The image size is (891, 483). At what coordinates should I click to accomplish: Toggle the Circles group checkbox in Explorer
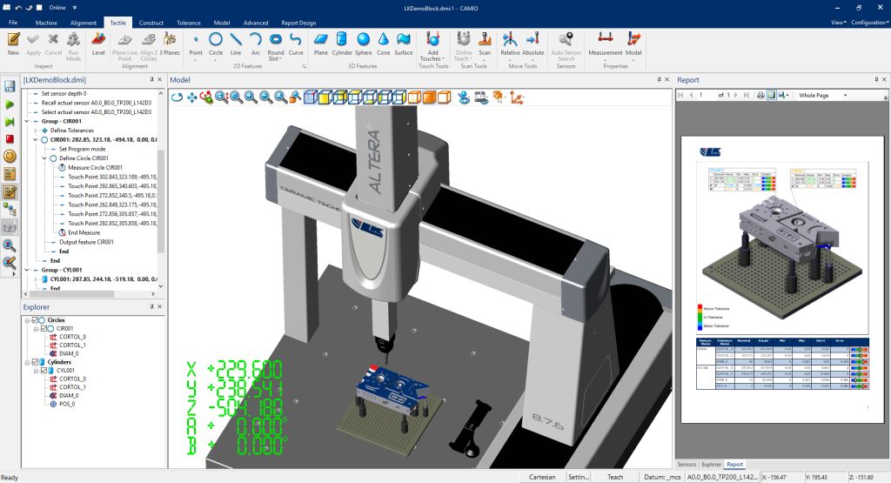(35, 320)
